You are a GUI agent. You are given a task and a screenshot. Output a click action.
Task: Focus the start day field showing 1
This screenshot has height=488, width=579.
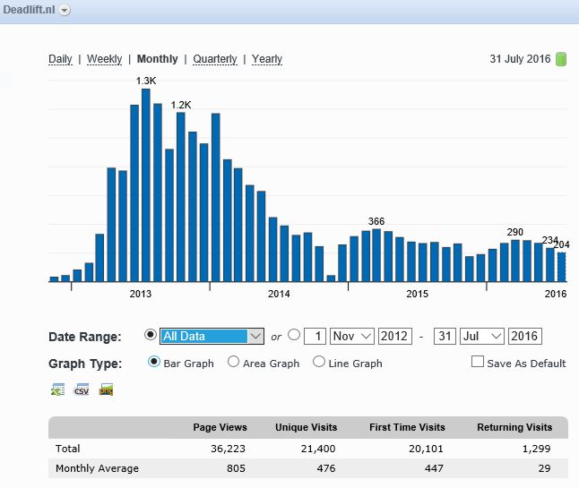click(315, 336)
